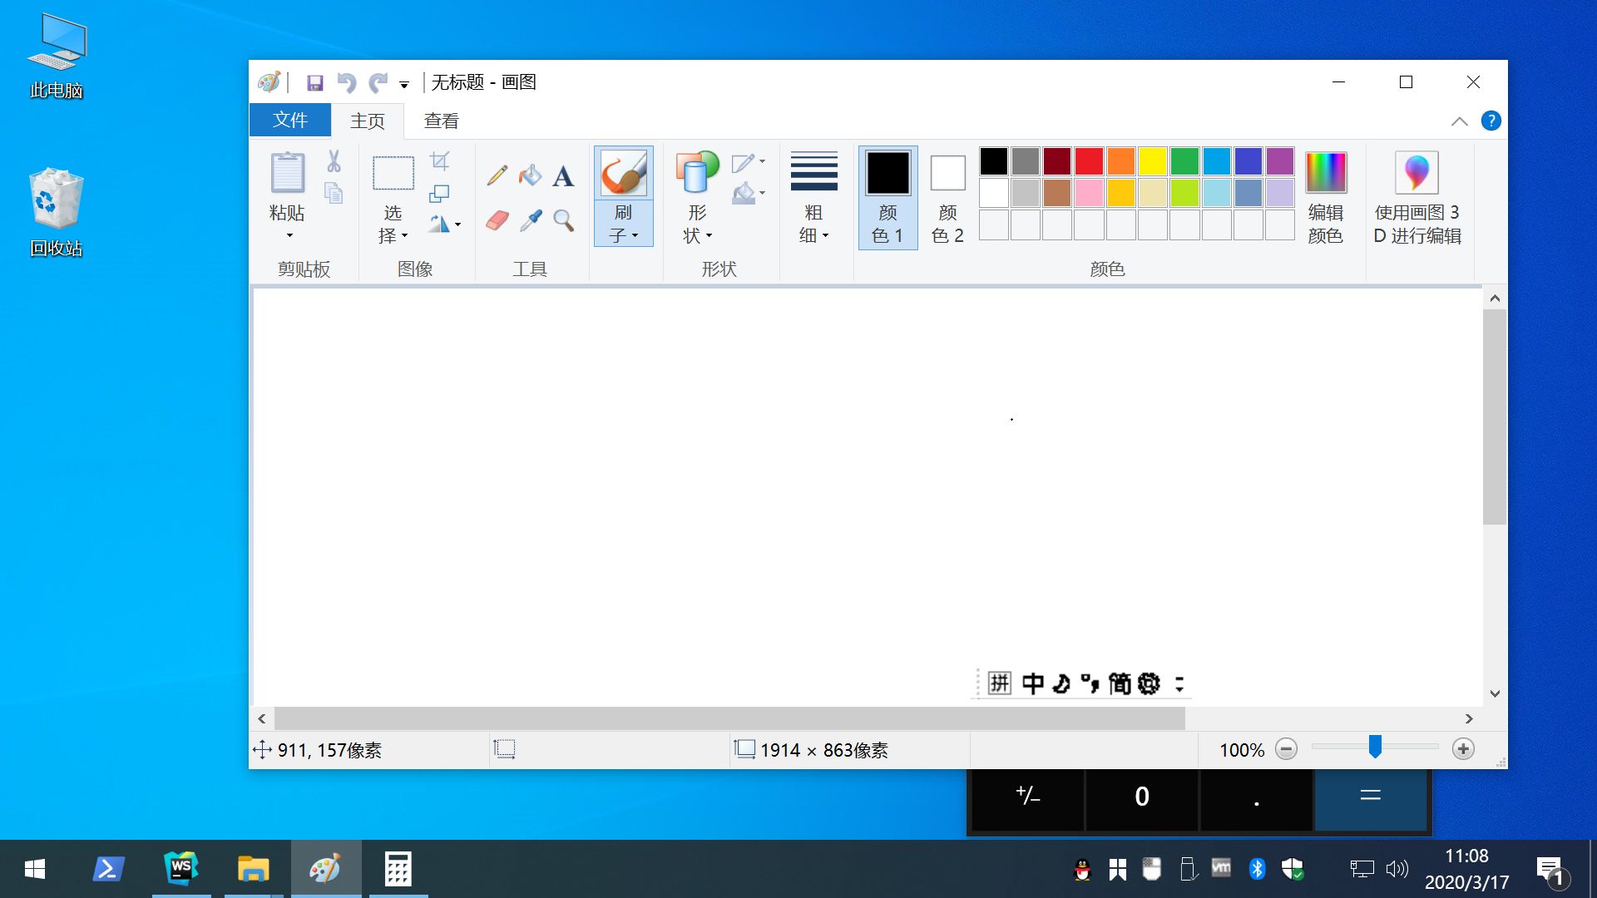The image size is (1597, 898).
Task: Select the Text tool
Action: [x=563, y=175]
